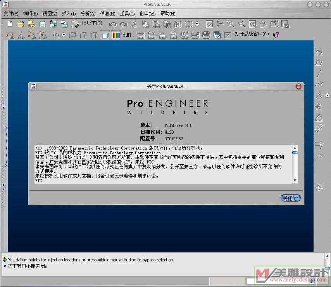Image resolution: width=331 pixels, height=287 pixels.
Task: Click the datum plane tool in right toolbar
Action: (x=319, y=63)
